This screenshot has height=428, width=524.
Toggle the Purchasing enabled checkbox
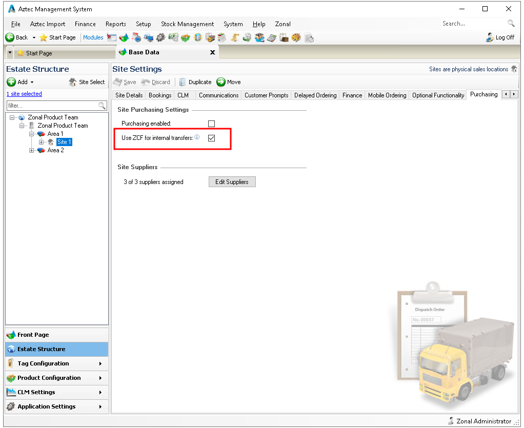tap(212, 124)
